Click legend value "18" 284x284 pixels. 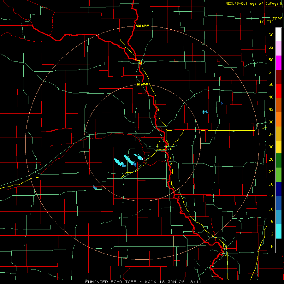click(x=271, y=184)
